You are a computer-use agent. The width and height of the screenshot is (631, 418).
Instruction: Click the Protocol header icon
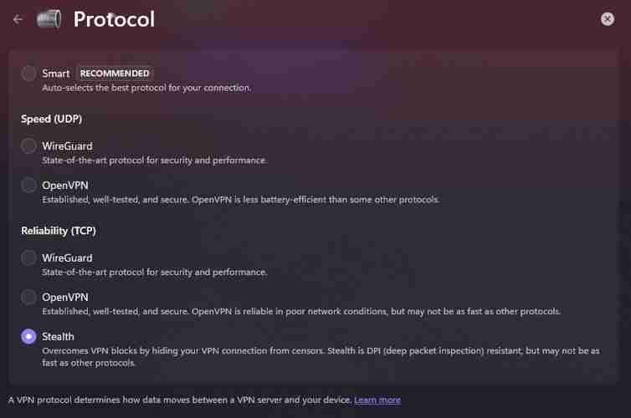click(x=49, y=19)
